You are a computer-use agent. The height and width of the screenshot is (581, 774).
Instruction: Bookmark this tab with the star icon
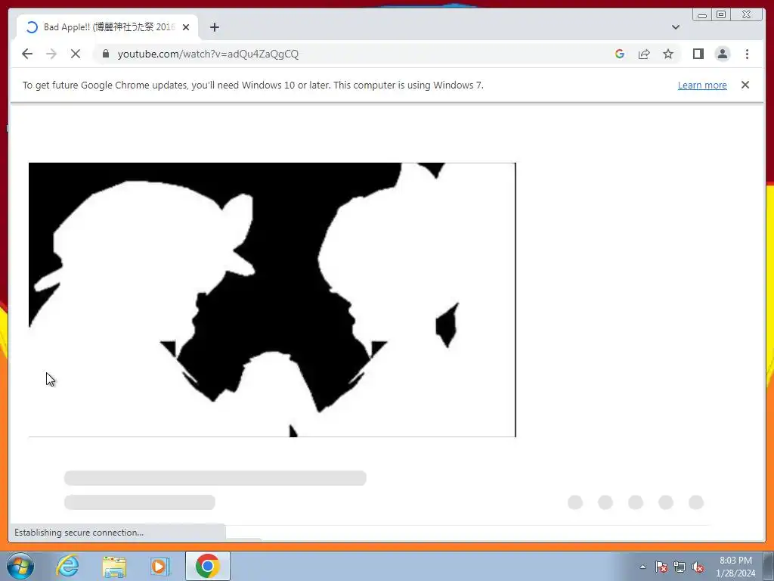[x=668, y=54]
